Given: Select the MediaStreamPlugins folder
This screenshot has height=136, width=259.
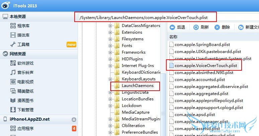Looking at the screenshot, I should pyautogui.click(x=141, y=119).
